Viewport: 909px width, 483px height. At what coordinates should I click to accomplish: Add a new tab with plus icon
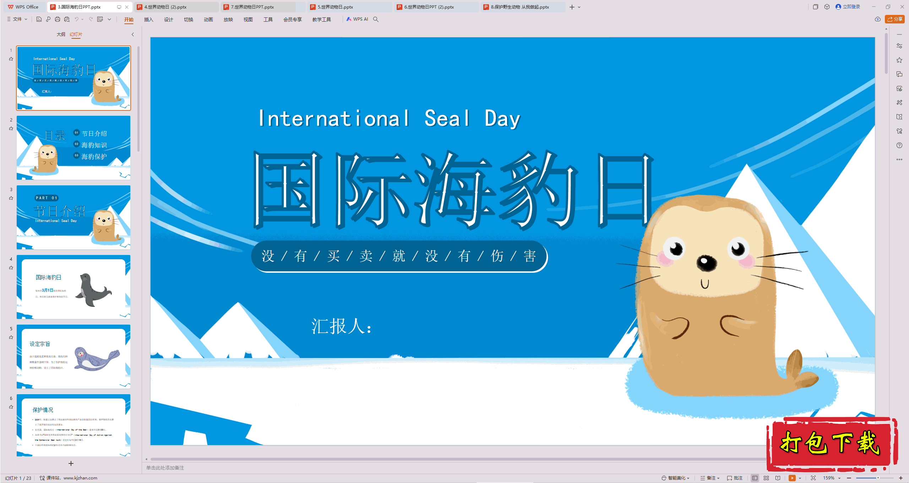(572, 7)
